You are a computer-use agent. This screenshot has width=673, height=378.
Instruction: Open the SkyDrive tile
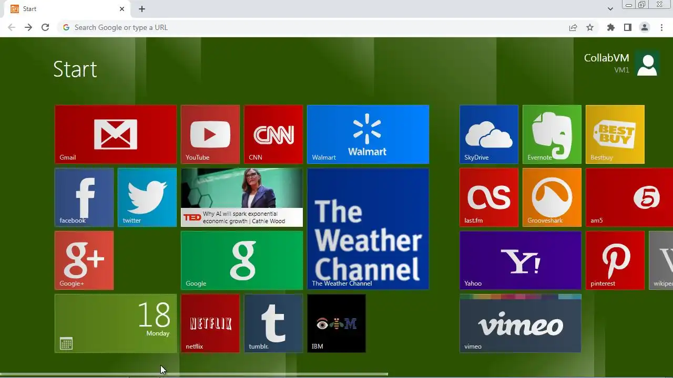(x=489, y=134)
